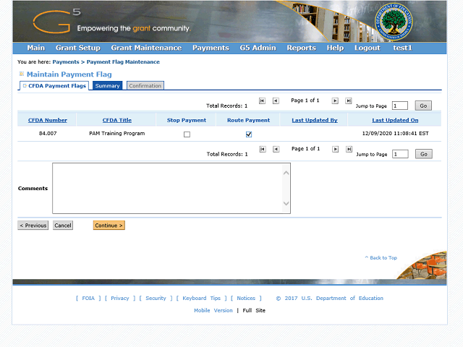Click the Previous button
463x347 pixels.
(33, 226)
